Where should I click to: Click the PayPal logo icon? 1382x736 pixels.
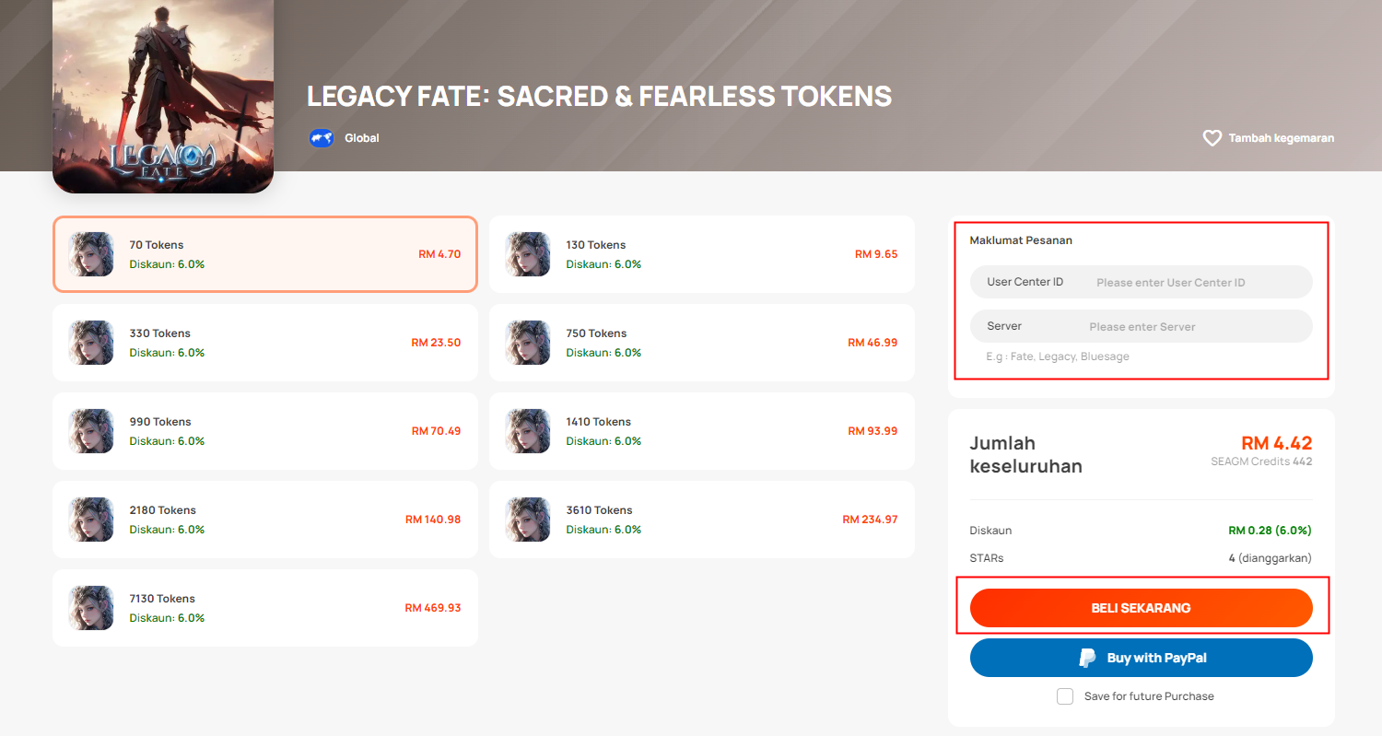pyautogui.click(x=1088, y=658)
